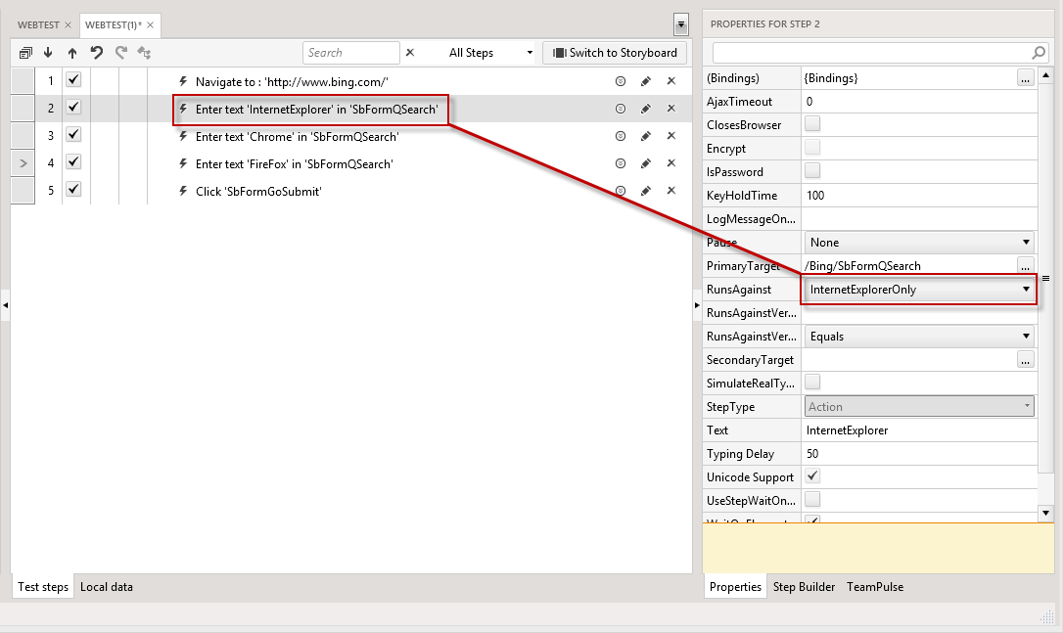This screenshot has height=633, width=1063.
Task: Click continue-on-failure icon for Chrome step
Action: (x=621, y=136)
